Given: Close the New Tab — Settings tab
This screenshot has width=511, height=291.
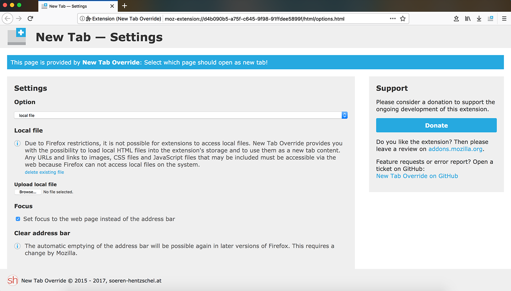Looking at the screenshot, I should 112,6.
